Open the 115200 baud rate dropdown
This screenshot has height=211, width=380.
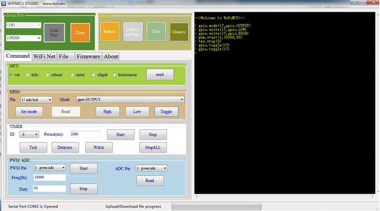coord(23,38)
